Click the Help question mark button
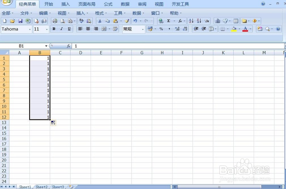The image size is (286, 189). [277, 29]
